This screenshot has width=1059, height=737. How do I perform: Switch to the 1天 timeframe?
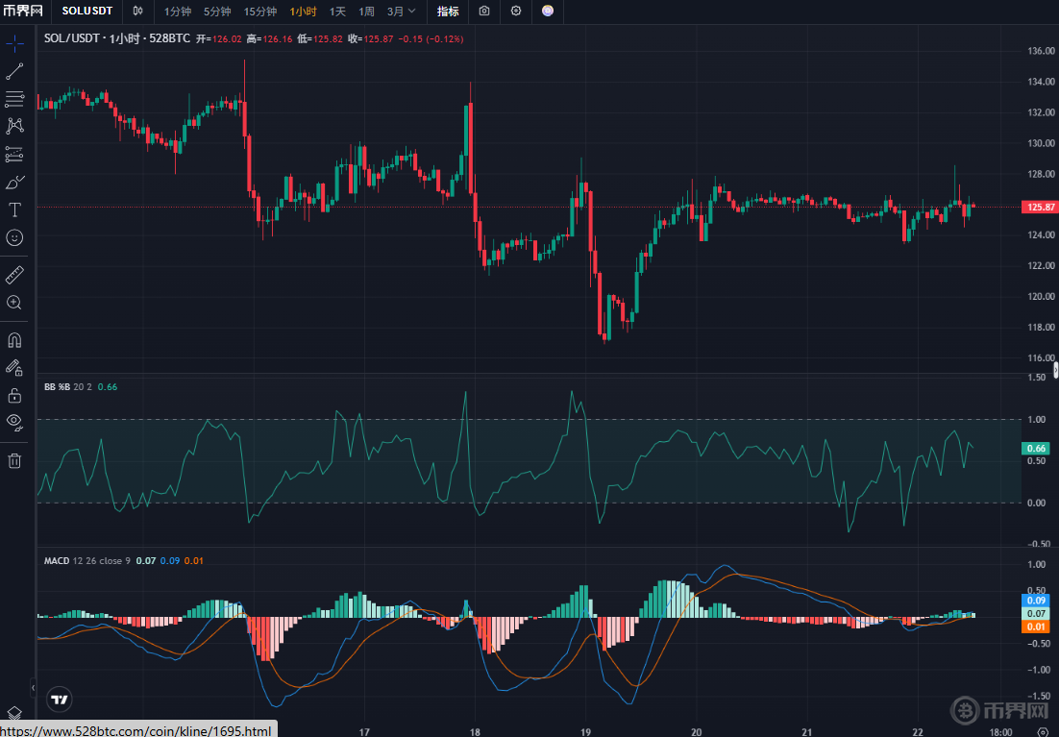pos(337,12)
